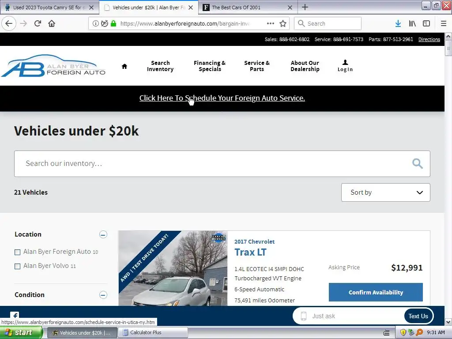Click the Directions link in top bar
This screenshot has width=452, height=339.
point(429,39)
